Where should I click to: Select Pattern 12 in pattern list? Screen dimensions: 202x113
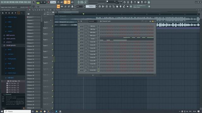pos(33,53)
